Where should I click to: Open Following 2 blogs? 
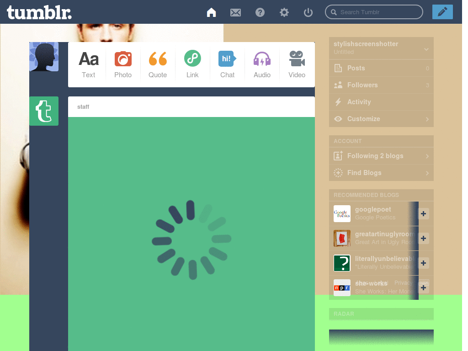381,156
